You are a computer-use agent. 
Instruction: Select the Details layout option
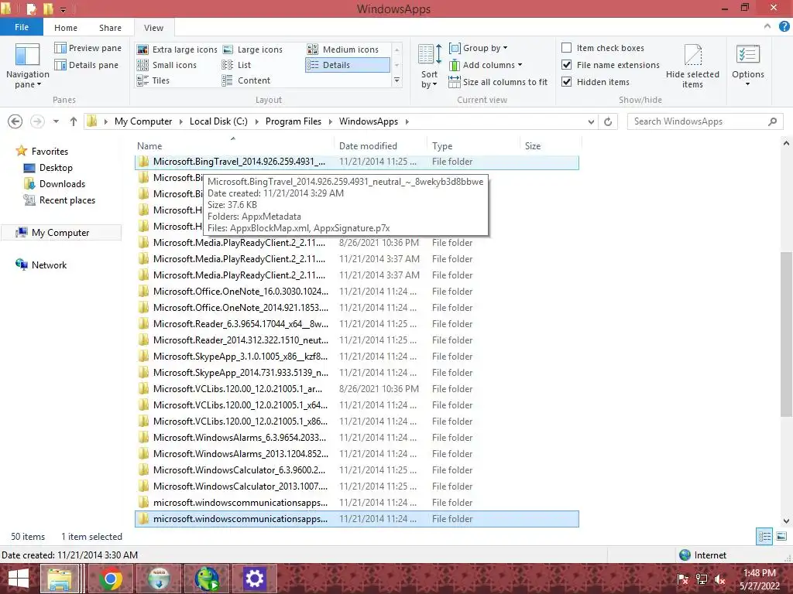(348, 65)
